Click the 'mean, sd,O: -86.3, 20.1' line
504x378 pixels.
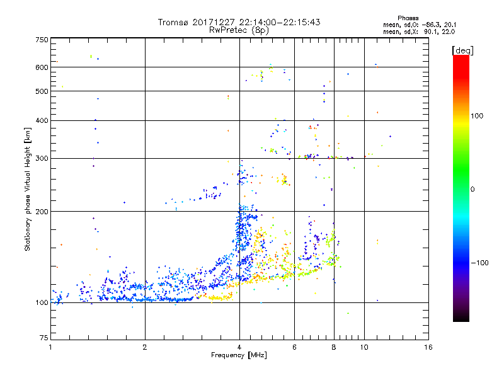[x=420, y=25]
